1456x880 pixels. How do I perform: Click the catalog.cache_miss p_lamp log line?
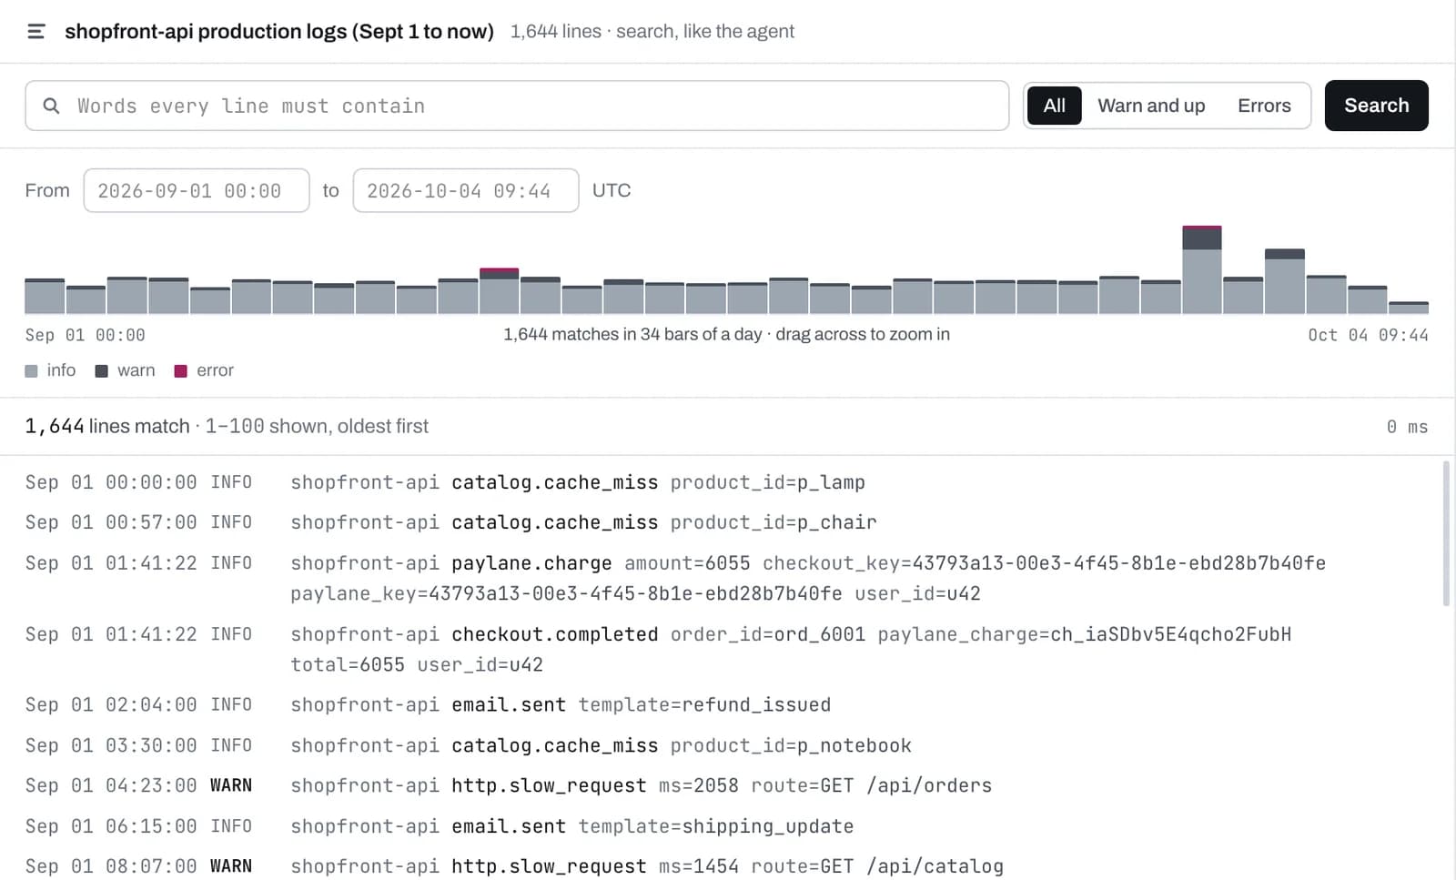pyautogui.click(x=726, y=482)
